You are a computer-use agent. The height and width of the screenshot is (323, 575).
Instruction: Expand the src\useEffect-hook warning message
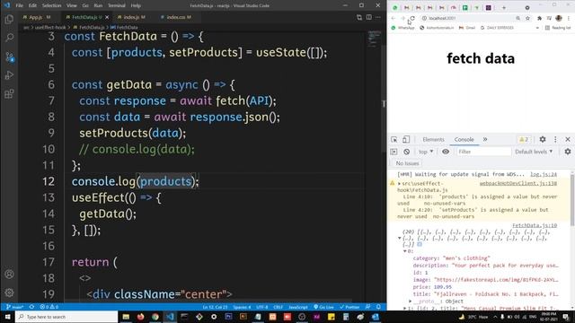click(x=399, y=183)
